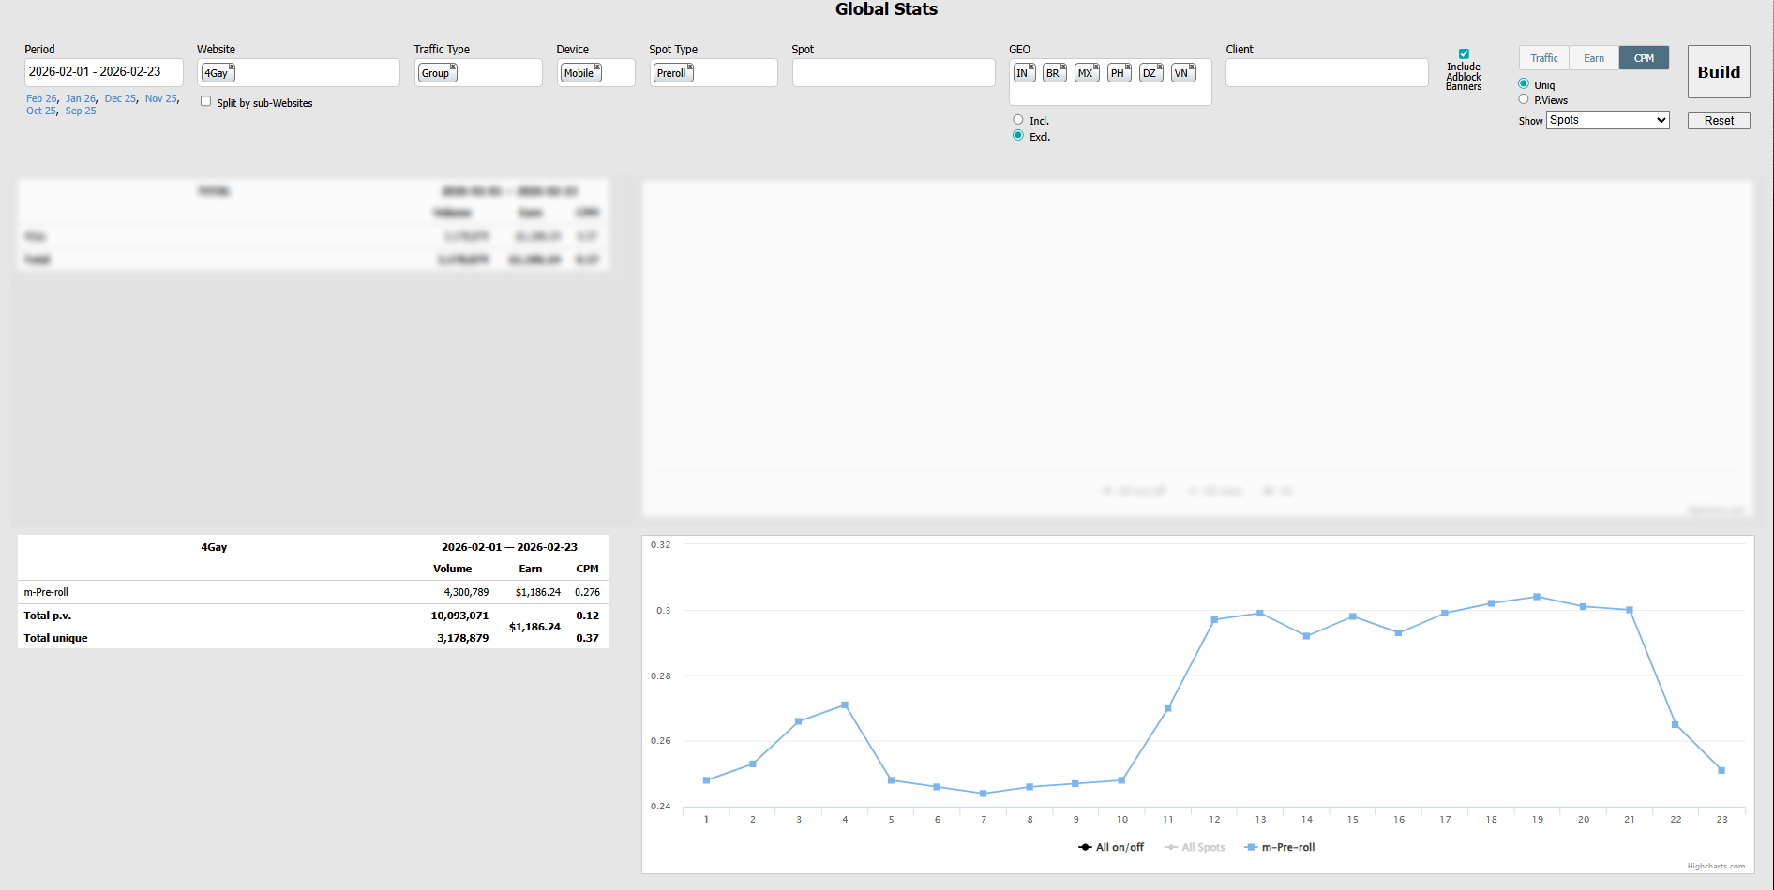Enable Split by sub-Websites checkbox

click(206, 102)
